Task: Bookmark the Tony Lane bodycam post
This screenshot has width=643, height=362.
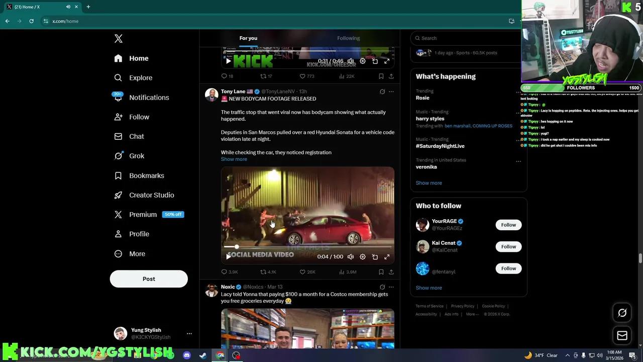Action: pyautogui.click(x=381, y=272)
